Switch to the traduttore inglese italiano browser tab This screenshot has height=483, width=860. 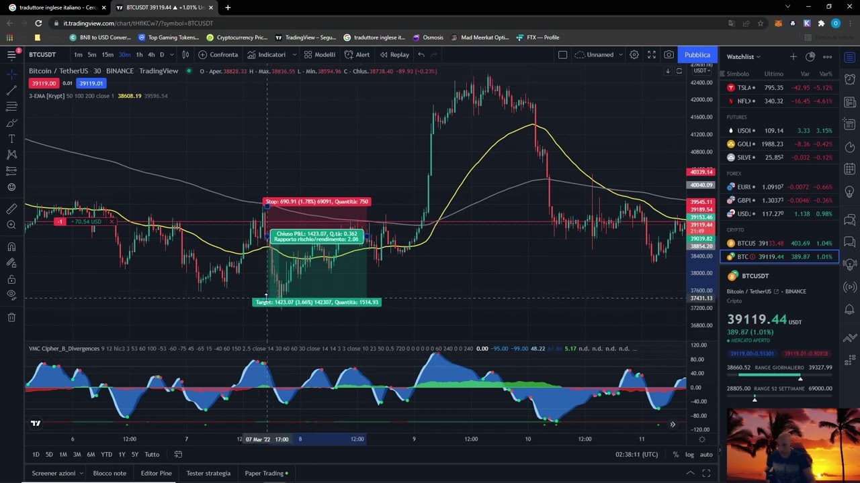[x=56, y=7]
